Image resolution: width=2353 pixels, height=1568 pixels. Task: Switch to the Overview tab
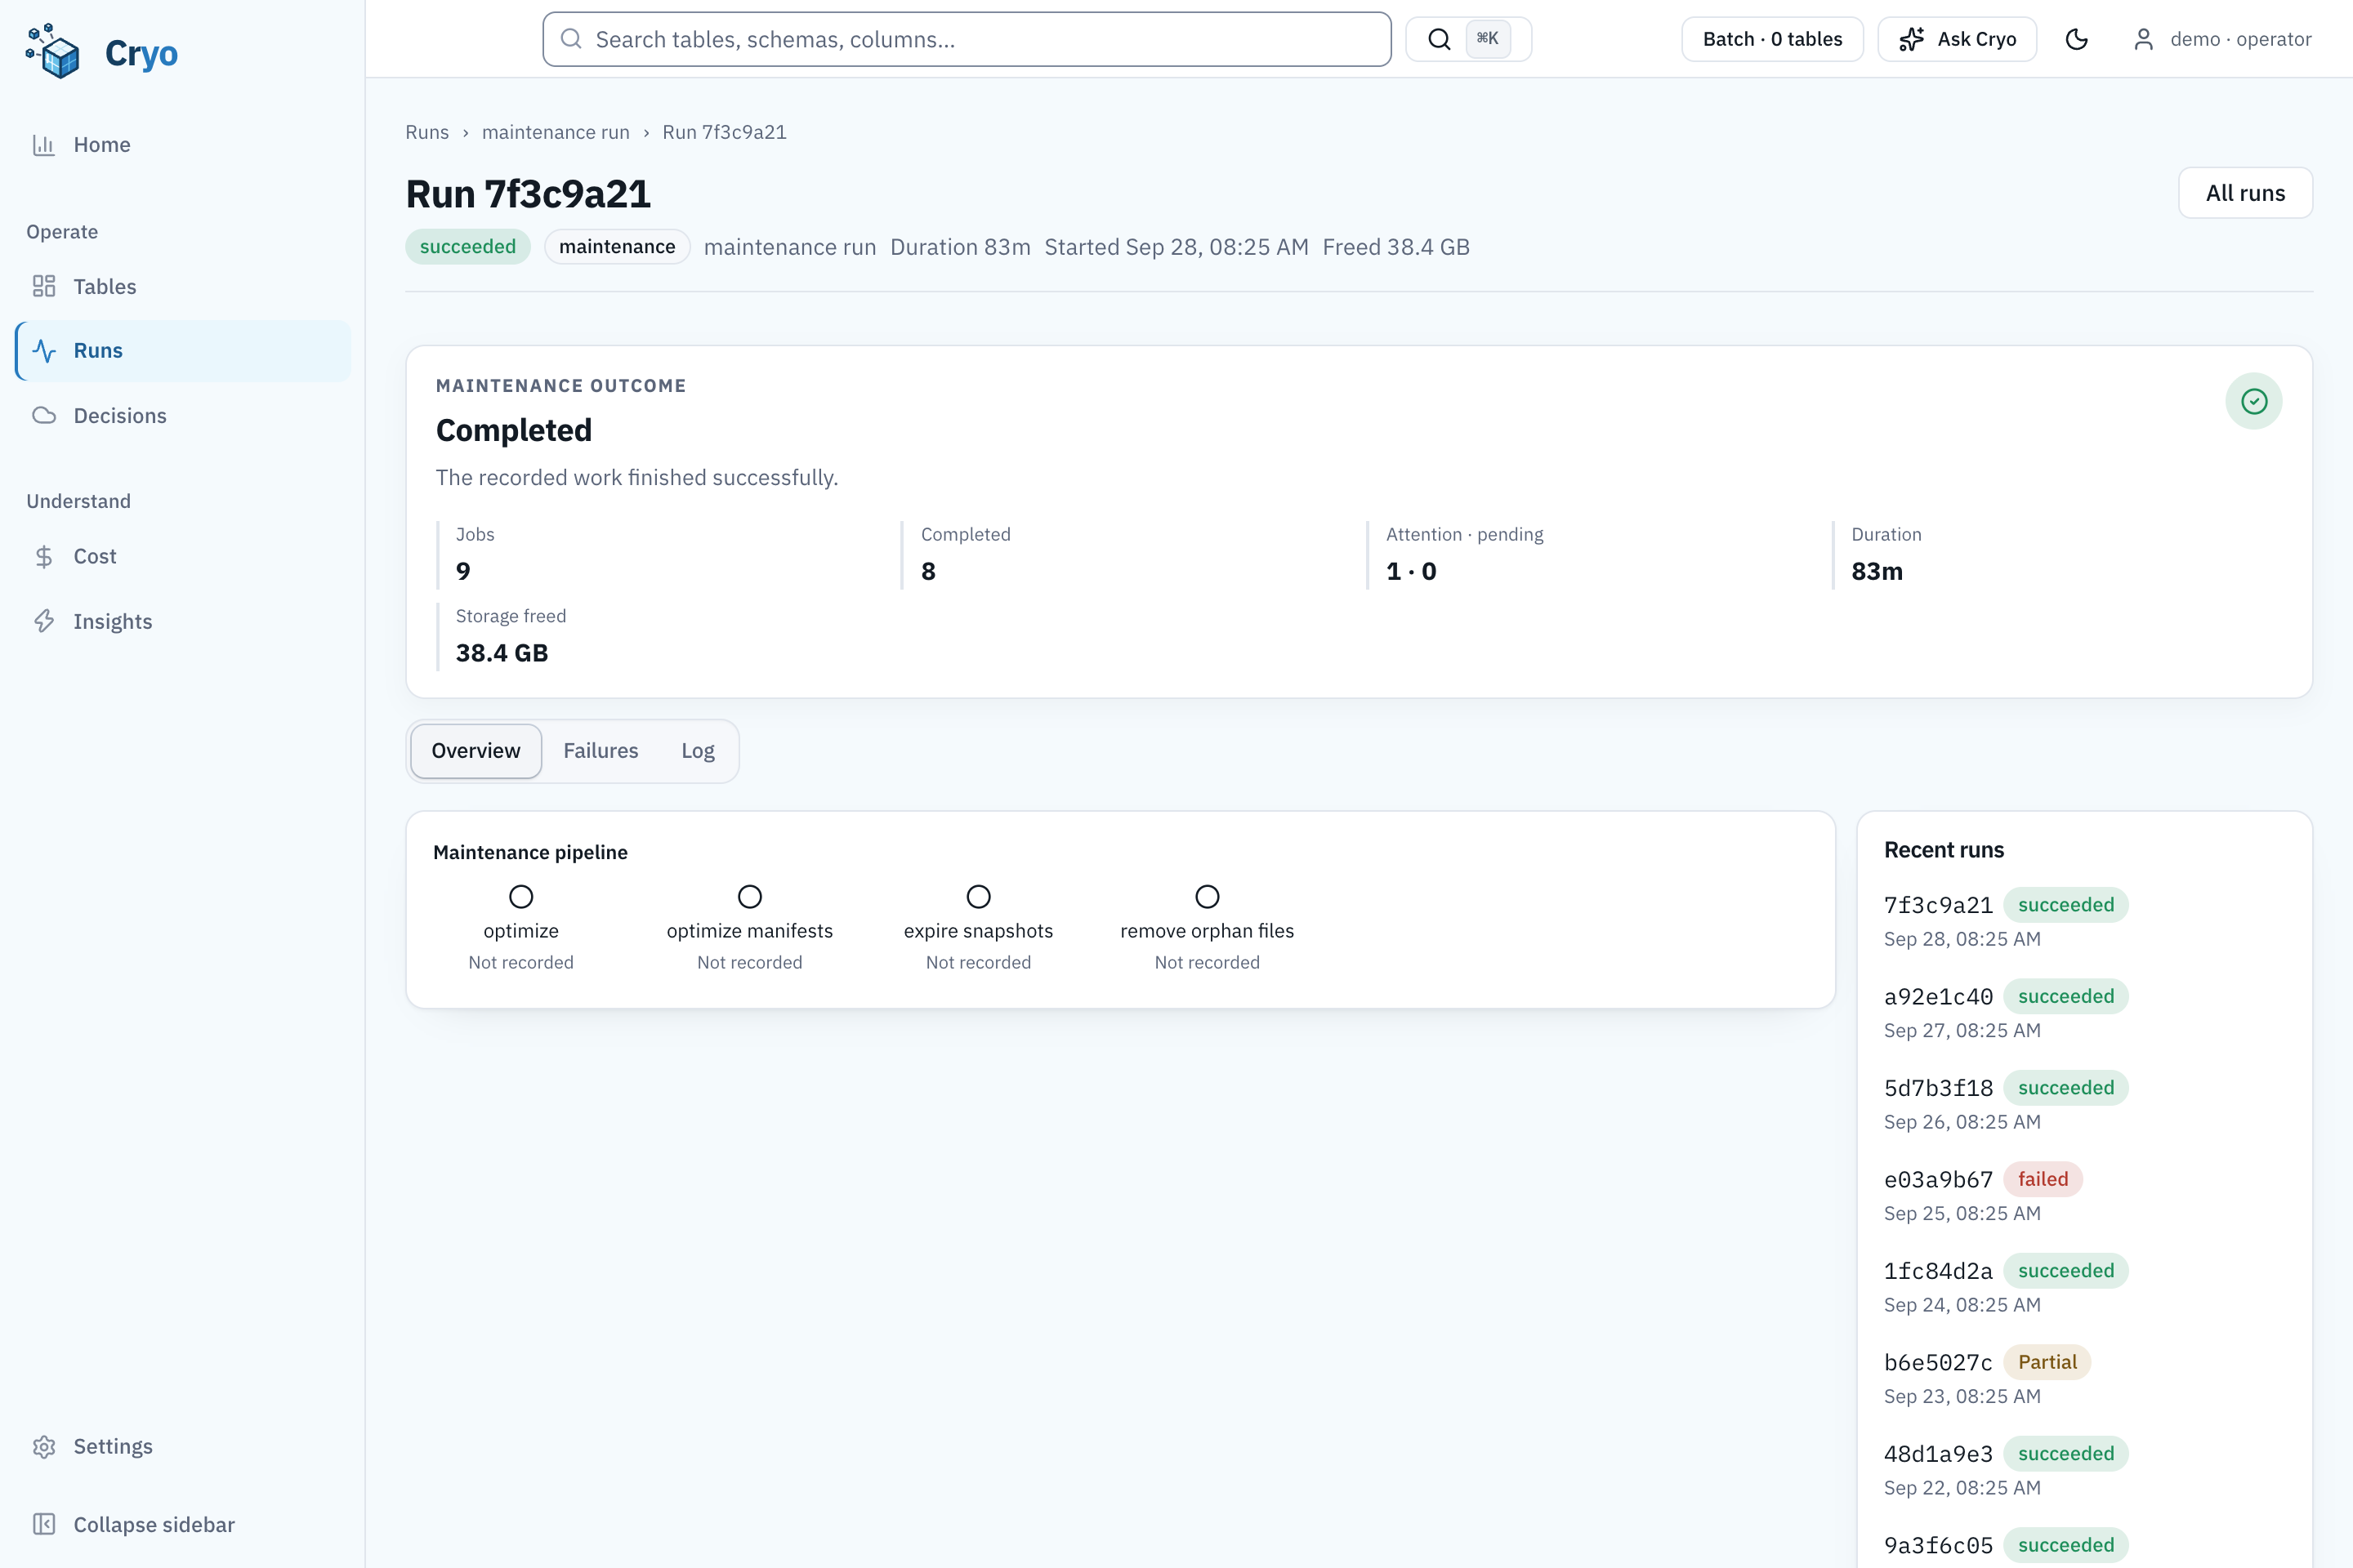pos(476,751)
